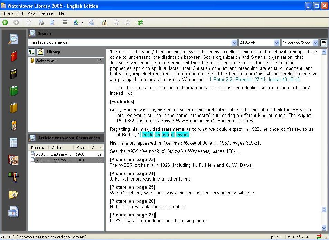Open the All Words dropdown

[x=276, y=43]
